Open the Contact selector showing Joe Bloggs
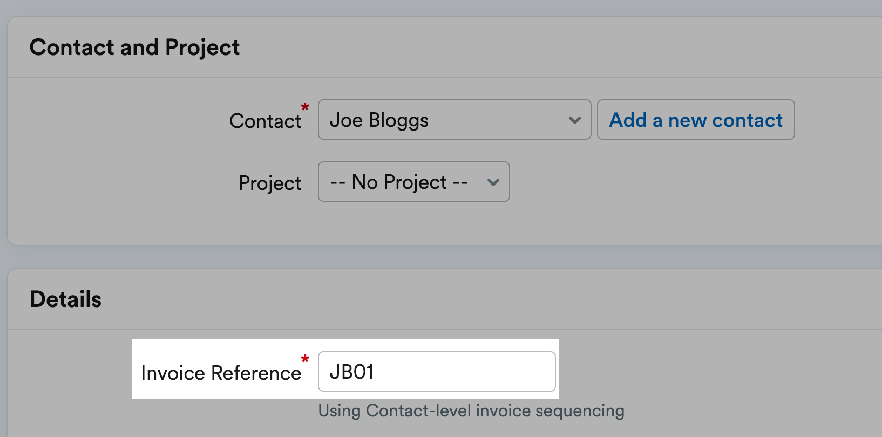882x437 pixels. click(453, 120)
